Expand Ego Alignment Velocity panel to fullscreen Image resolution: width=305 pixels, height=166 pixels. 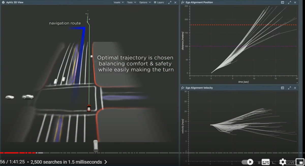tap(289, 88)
